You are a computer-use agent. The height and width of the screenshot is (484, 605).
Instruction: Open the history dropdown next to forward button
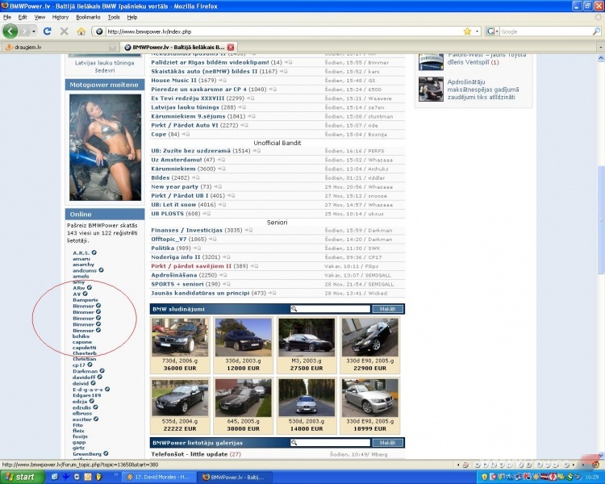pyautogui.click(x=34, y=31)
